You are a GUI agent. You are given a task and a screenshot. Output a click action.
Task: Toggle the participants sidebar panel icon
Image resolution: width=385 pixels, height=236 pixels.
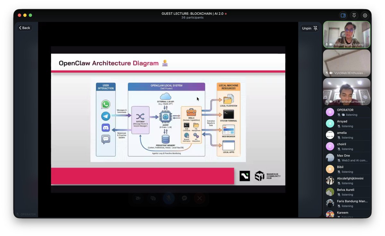coord(343,15)
